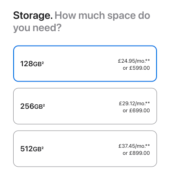Screen dimensions: 171x182
Task: Open footnote 2 superscript next to 512GB
Action: 43,147
